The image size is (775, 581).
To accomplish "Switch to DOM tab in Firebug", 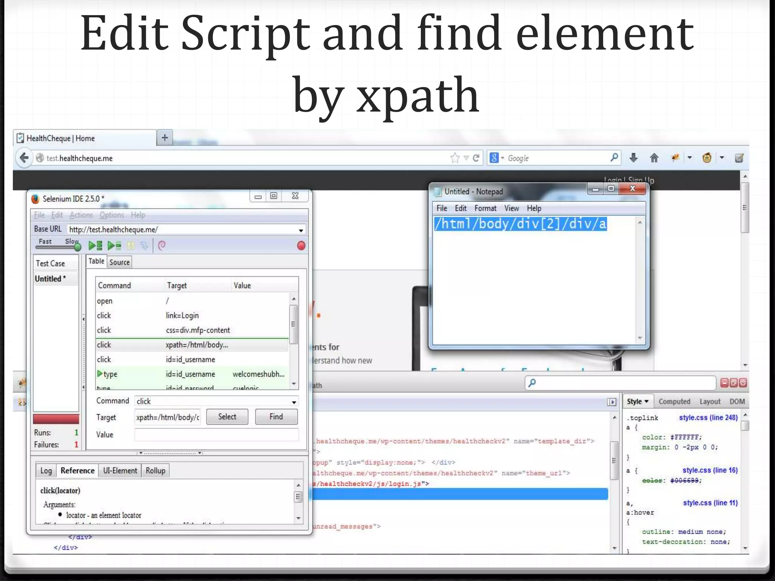I will (x=737, y=401).
